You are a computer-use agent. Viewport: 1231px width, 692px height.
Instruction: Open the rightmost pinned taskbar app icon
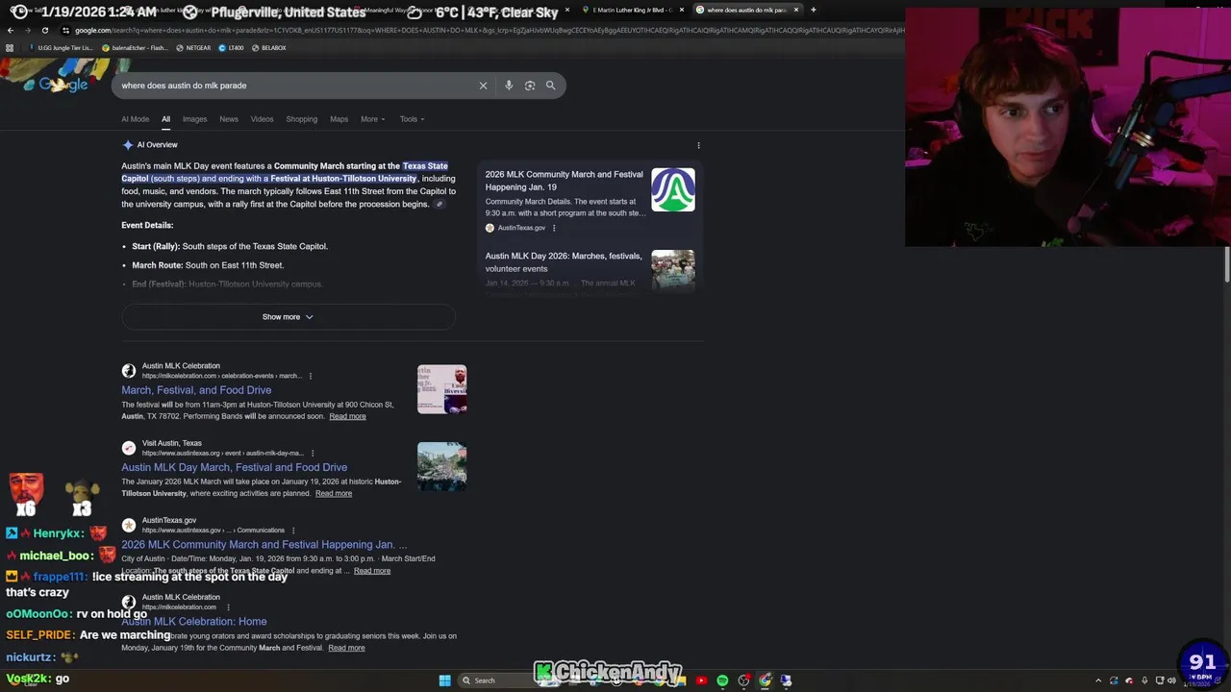pos(786,680)
